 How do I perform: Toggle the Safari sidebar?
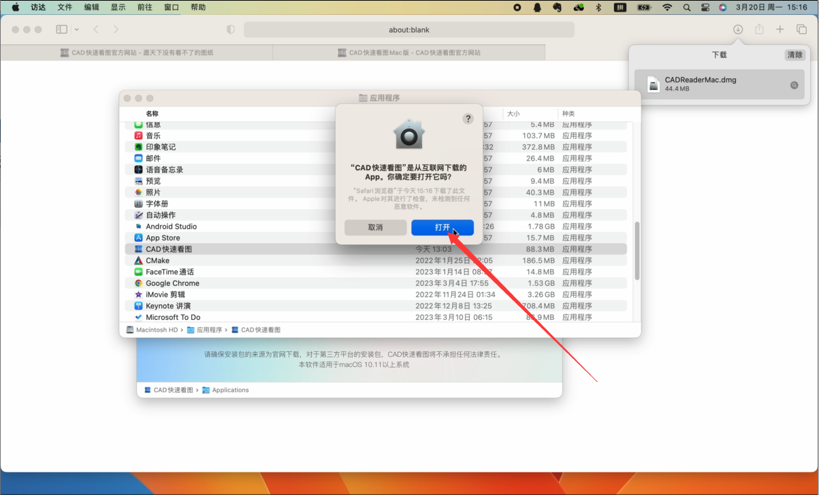click(61, 29)
